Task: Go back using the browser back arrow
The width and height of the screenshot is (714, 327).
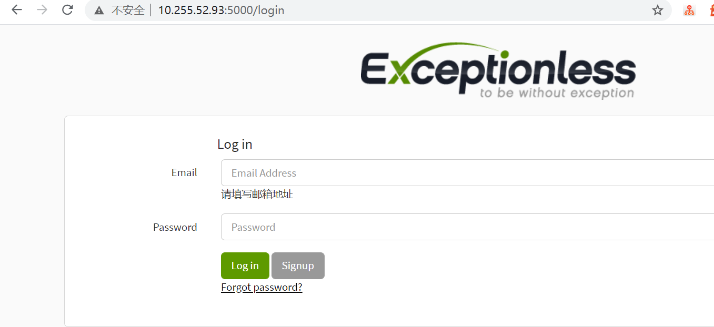Action: 17,10
